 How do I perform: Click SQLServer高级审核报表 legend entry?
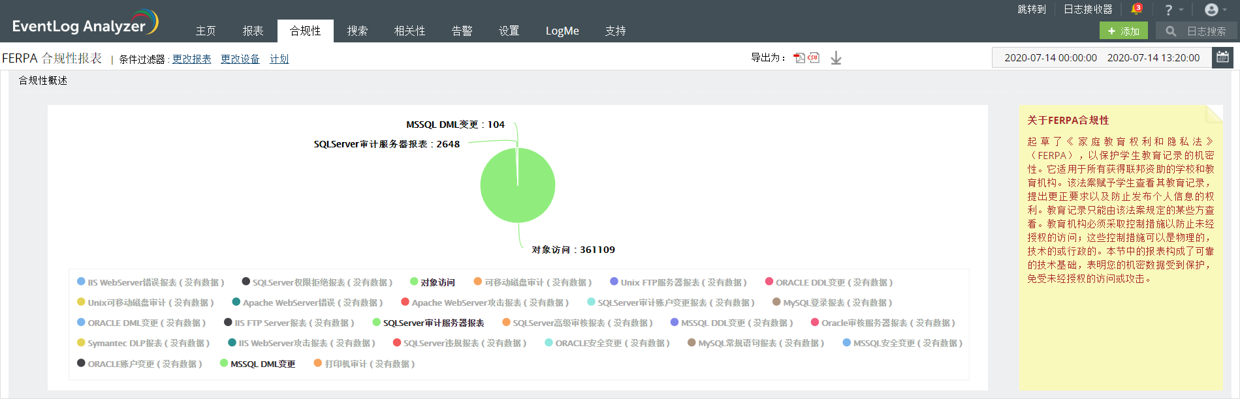[578, 323]
